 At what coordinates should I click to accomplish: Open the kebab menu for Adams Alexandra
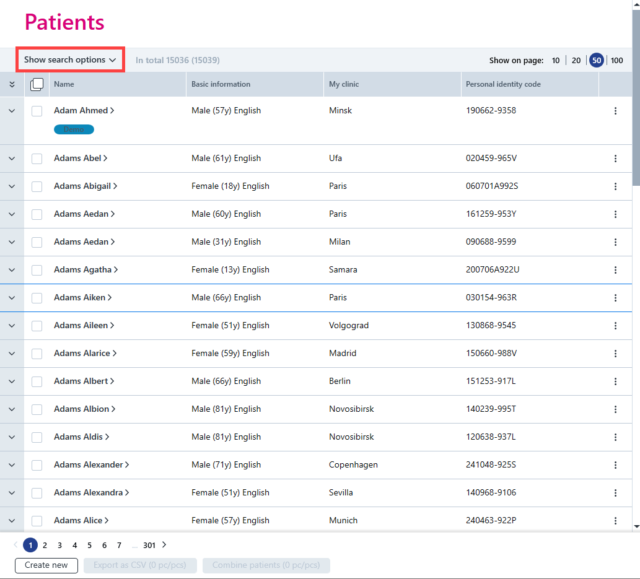pos(615,493)
